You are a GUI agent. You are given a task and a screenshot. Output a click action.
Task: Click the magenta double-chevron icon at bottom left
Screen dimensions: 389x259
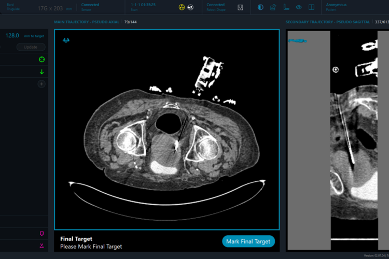point(41,246)
